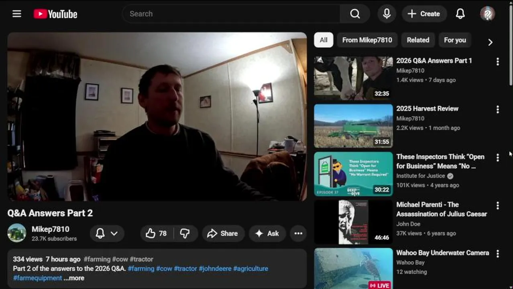Open notifications bell in header
Viewport: 513px width, 289px height.
(460, 14)
